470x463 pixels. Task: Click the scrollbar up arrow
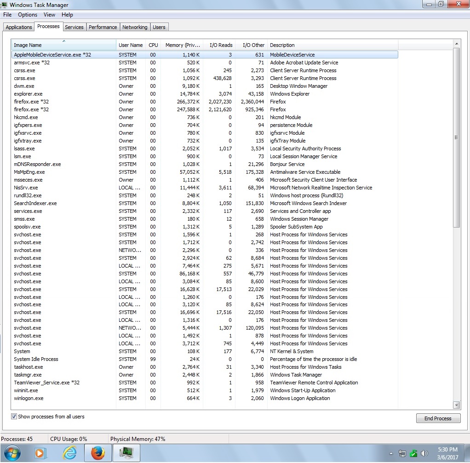click(457, 44)
